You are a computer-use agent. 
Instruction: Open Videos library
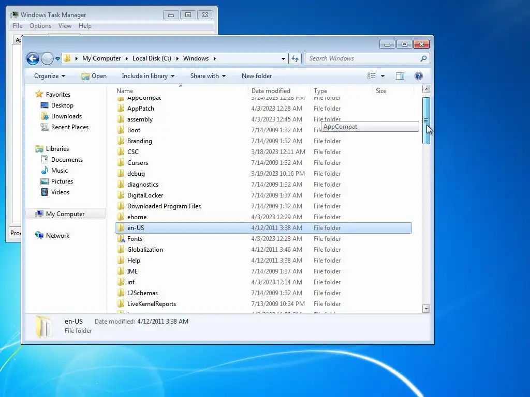tap(60, 192)
